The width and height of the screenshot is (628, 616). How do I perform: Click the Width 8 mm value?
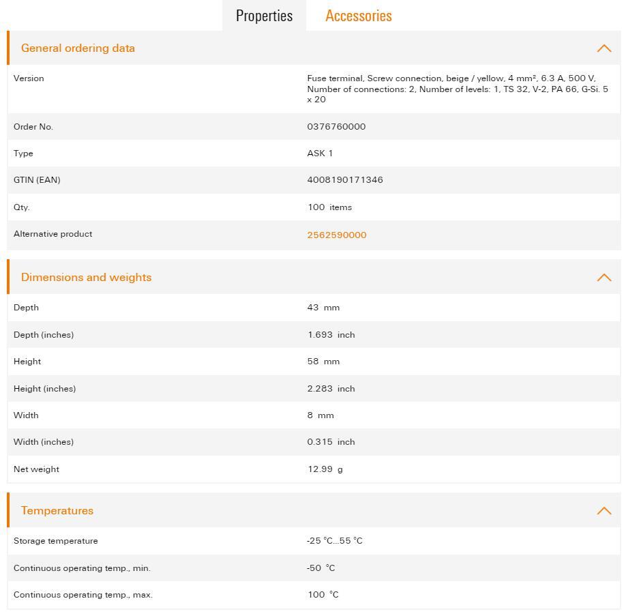tap(320, 415)
